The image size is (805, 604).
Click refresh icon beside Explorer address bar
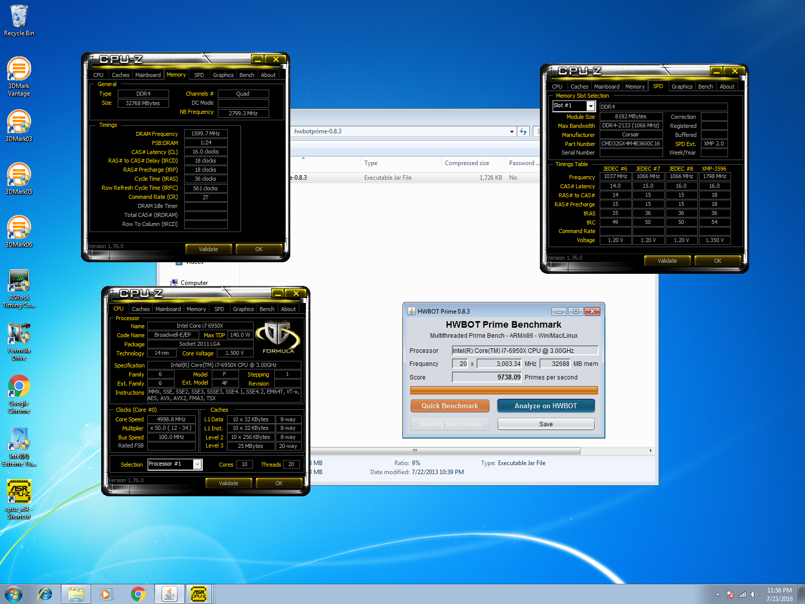tap(523, 131)
